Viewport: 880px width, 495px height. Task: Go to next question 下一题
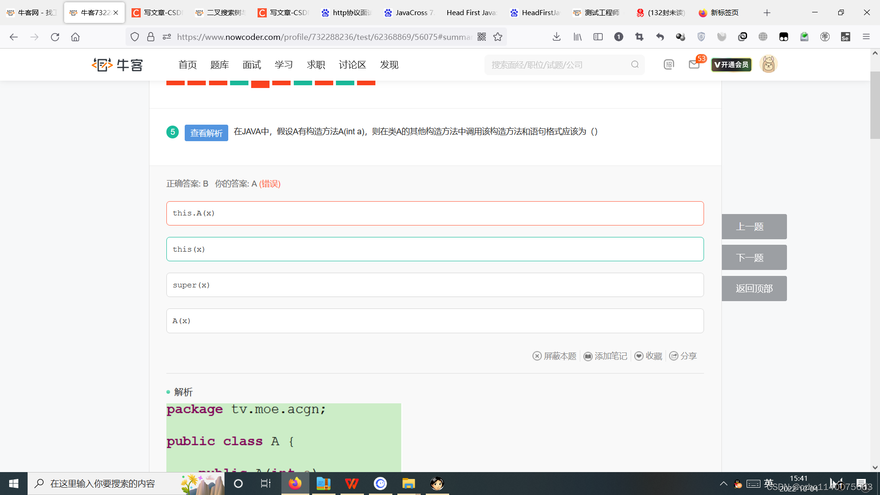[754, 258]
